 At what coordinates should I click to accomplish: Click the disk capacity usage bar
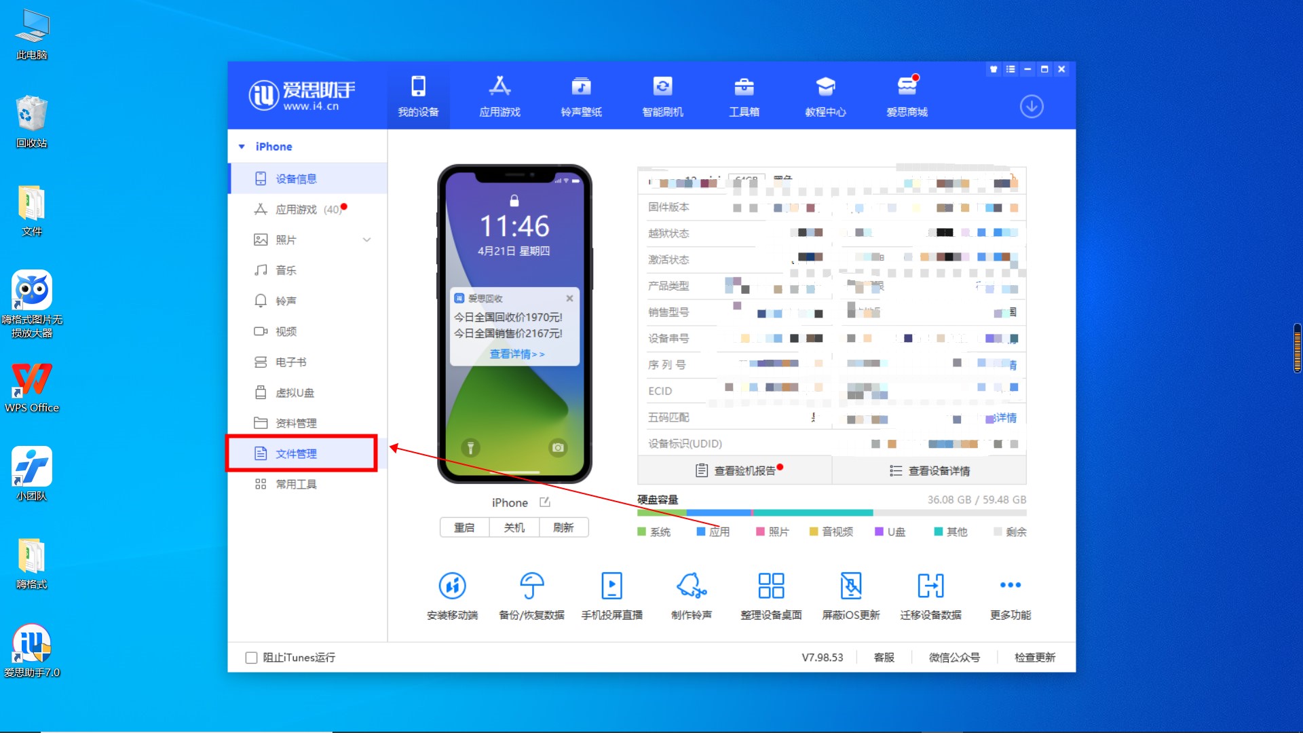tap(831, 513)
